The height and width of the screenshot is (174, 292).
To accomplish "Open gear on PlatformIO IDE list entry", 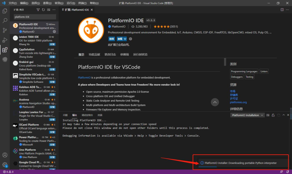I will click(54, 31).
